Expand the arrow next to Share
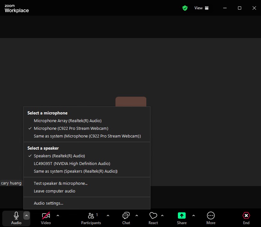The image size is (261, 227). click(x=194, y=215)
